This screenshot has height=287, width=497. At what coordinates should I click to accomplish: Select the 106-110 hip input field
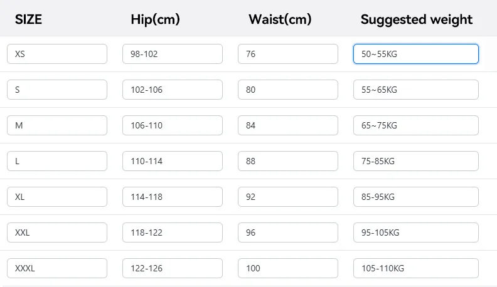pos(173,125)
